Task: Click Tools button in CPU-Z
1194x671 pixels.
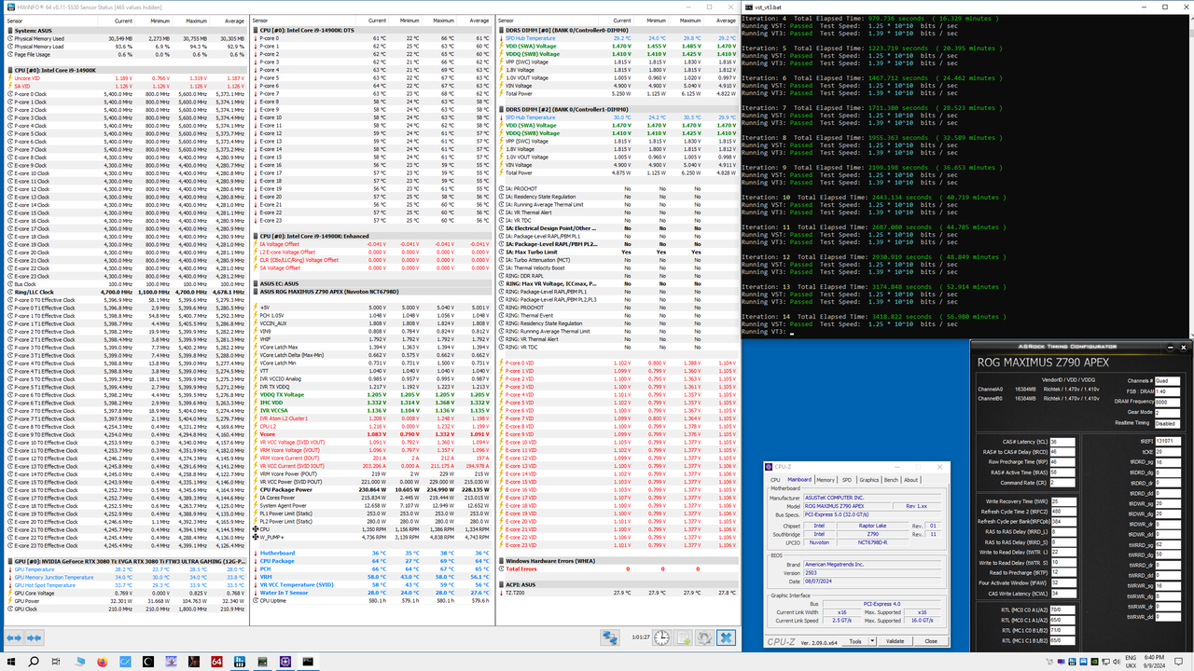Action: (x=855, y=641)
